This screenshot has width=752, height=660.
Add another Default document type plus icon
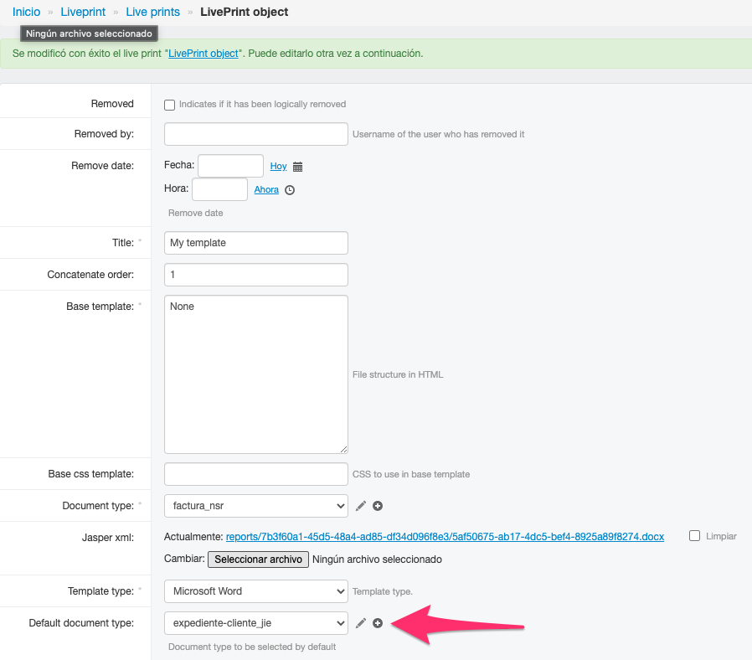pos(378,623)
